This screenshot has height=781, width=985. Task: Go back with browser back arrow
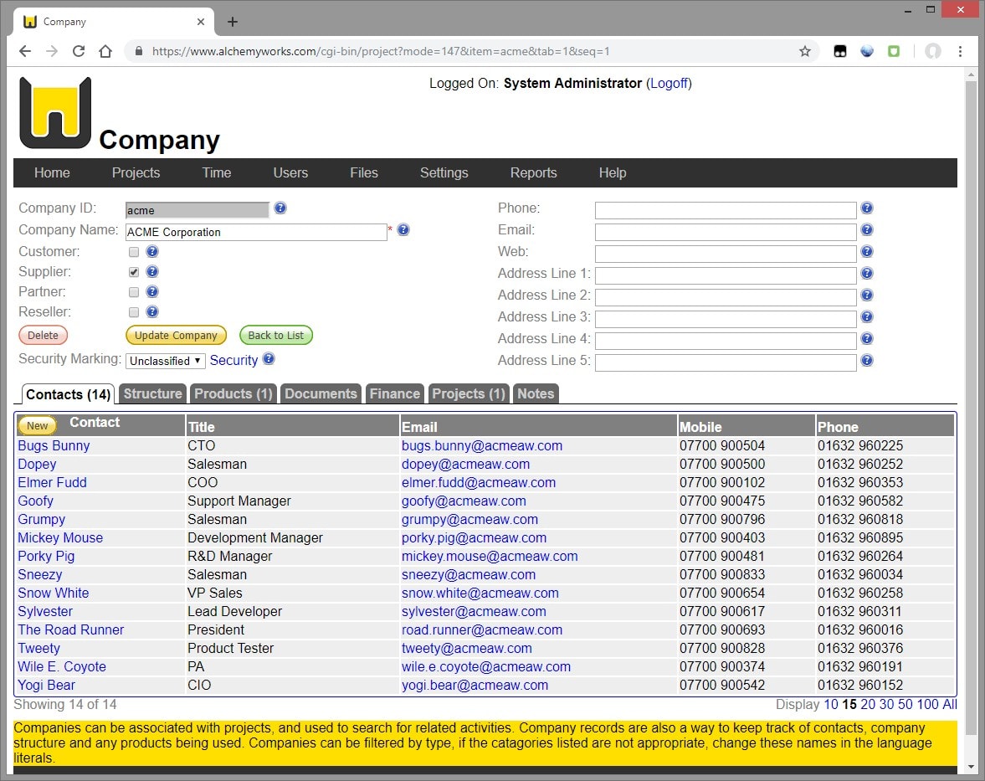[x=25, y=52]
